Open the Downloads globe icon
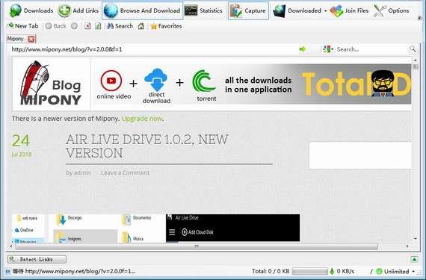This screenshot has width=426, height=280. [x=16, y=11]
